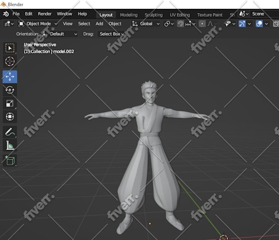This screenshot has height=240, width=279.
Task: Toggle the snap magnet
Action: [x=180, y=24]
